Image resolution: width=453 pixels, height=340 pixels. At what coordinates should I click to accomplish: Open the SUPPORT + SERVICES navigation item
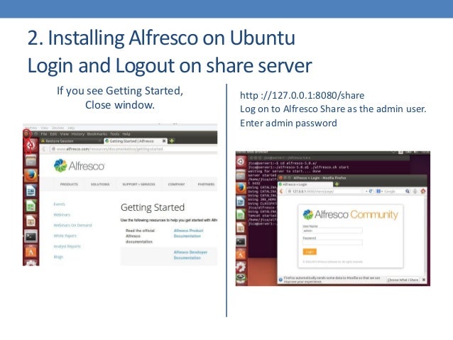point(138,185)
